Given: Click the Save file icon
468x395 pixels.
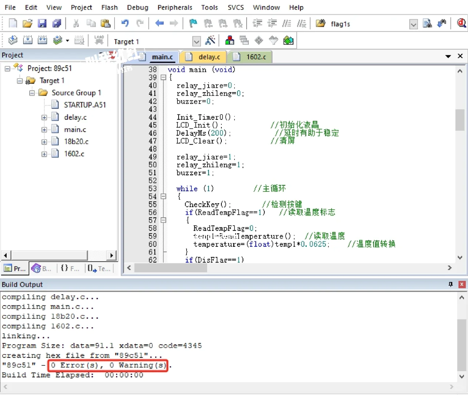Looking at the screenshot, I should (42, 24).
